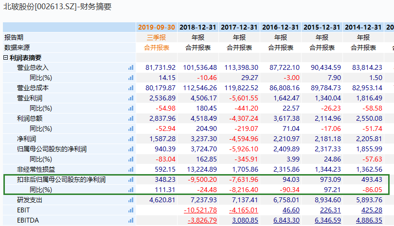Click the 三季报 report period cell
This screenshot has width=394, height=226.
pos(156,37)
